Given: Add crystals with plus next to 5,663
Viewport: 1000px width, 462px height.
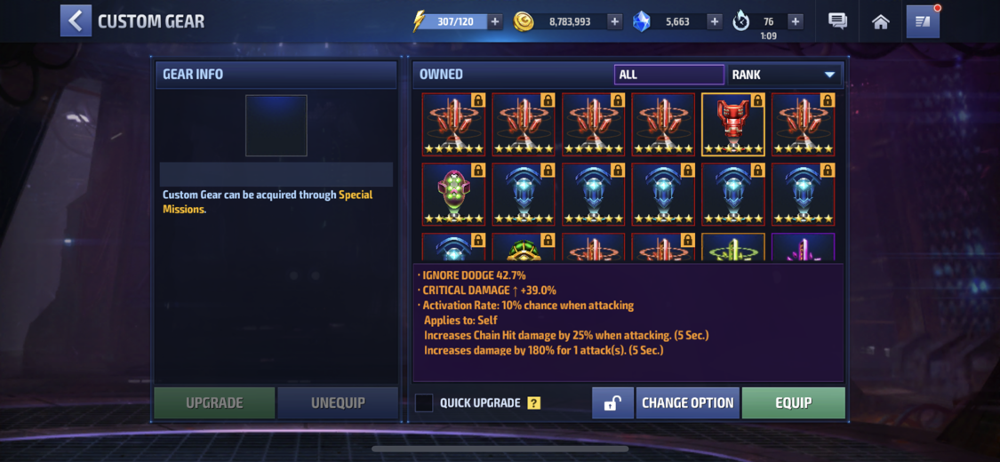Looking at the screenshot, I should pos(715,21).
